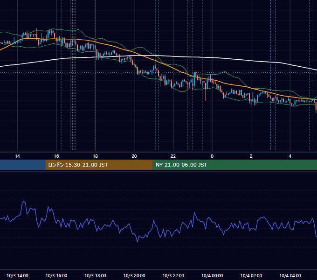This screenshot has width=317, height=280.
Task: Click the 10/4 04:00 date label
Action: 290,275
